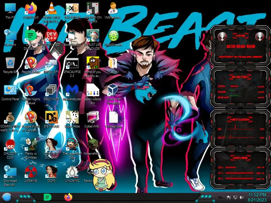Click the NETWORK gadget header
The width and height of the screenshot is (271, 203).
[x=240, y=119]
